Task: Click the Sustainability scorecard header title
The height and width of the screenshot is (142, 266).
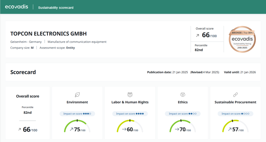Action: click(56, 8)
